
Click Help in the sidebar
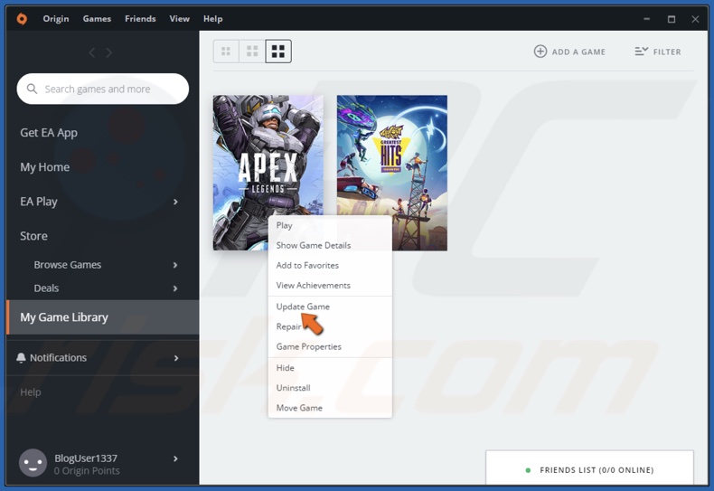[x=31, y=392]
